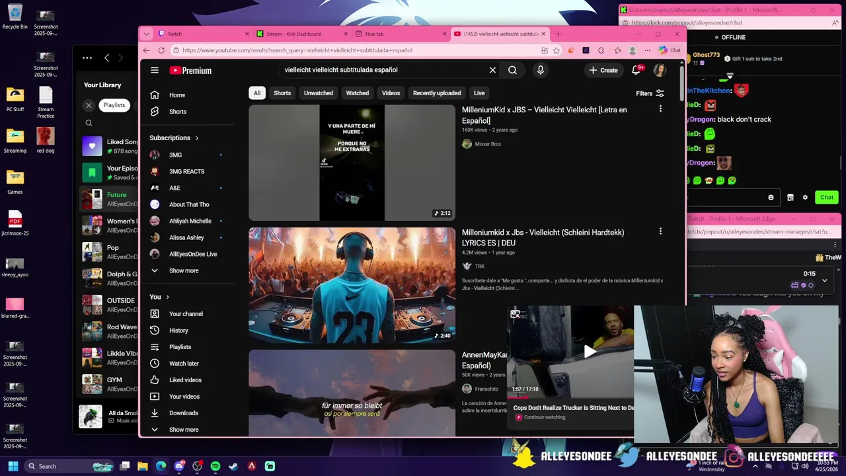Play the miniplayer trucker video
The image size is (846, 476).
pos(590,352)
